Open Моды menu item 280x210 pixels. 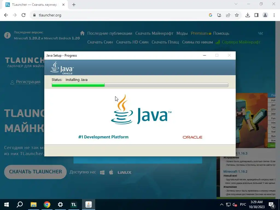pyautogui.click(x=182, y=33)
